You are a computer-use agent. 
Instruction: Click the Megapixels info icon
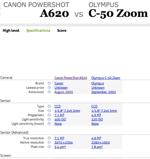click(49, 115)
